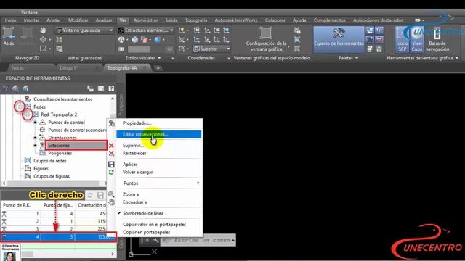Expand Herramientas de ventana gráfica panel
Viewport: 465px width, 261px height.
coord(422,58)
